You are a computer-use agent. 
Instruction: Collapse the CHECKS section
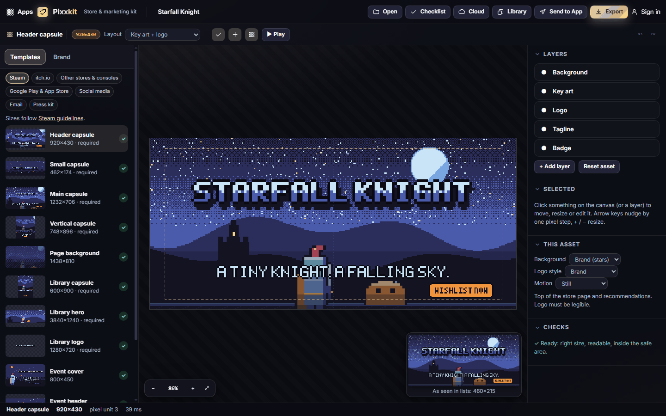(x=537, y=327)
